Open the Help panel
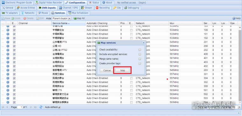The image size is (242, 116). (x=237, y=18)
